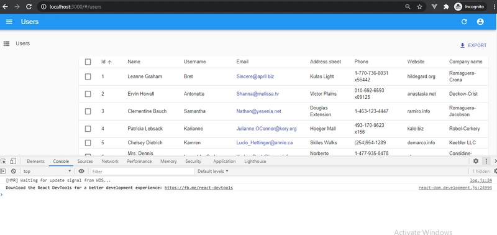Image resolution: width=497 pixels, height=235 pixels.
Task: Sort by the Website column header
Action: (x=416, y=62)
